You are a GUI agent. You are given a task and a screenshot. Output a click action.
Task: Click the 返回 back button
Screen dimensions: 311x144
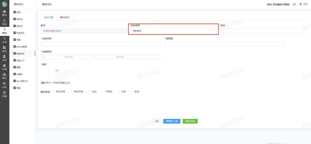click(157, 121)
